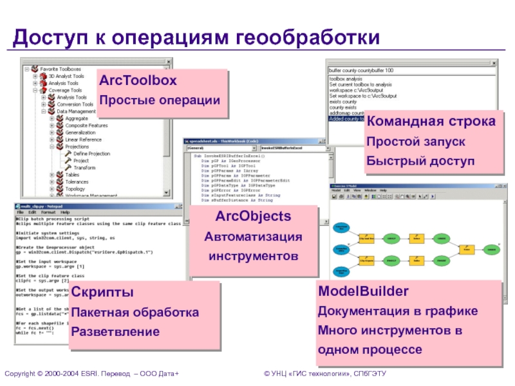
Task: Click the Save icon in ModelBuilder toolbar
Action: coord(335,197)
